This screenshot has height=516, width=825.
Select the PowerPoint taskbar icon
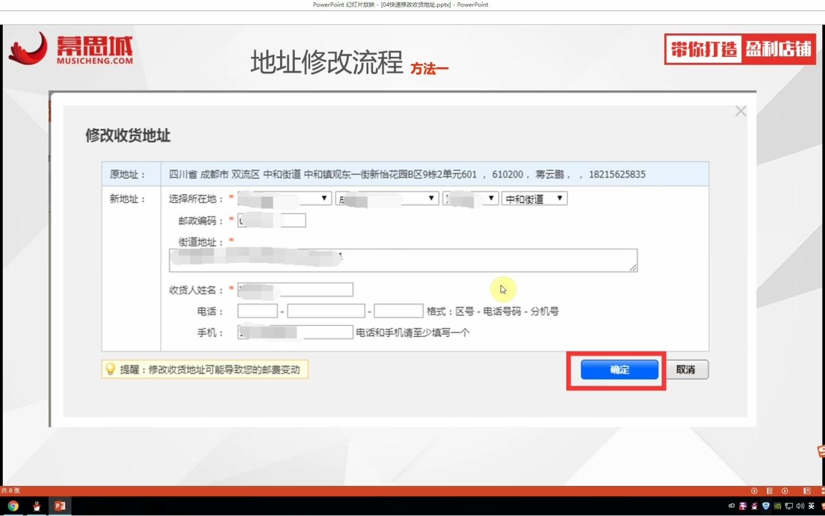pos(60,506)
